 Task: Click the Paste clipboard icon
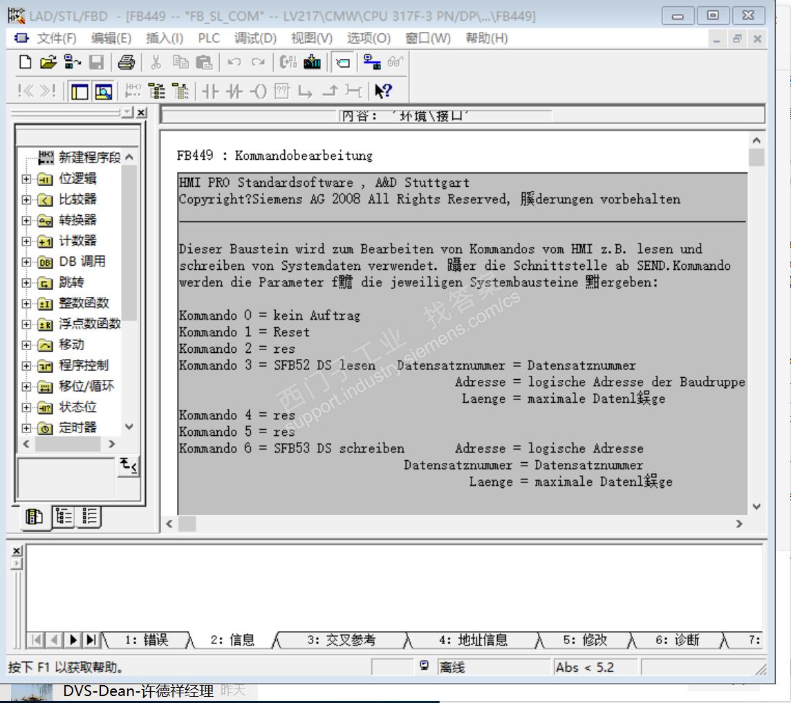point(204,62)
